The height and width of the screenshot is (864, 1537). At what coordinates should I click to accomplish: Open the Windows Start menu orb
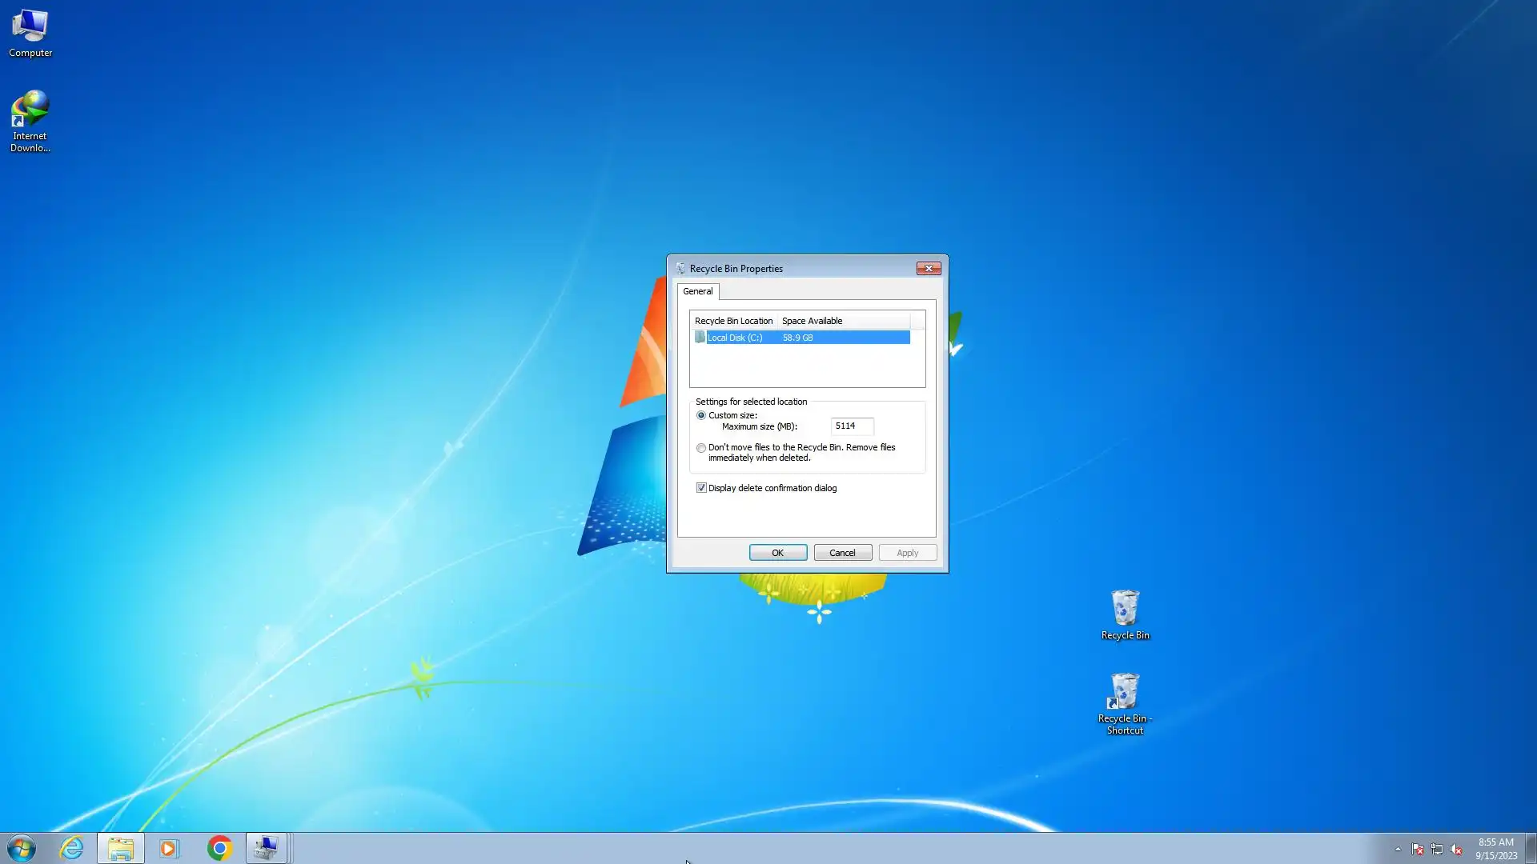point(22,848)
